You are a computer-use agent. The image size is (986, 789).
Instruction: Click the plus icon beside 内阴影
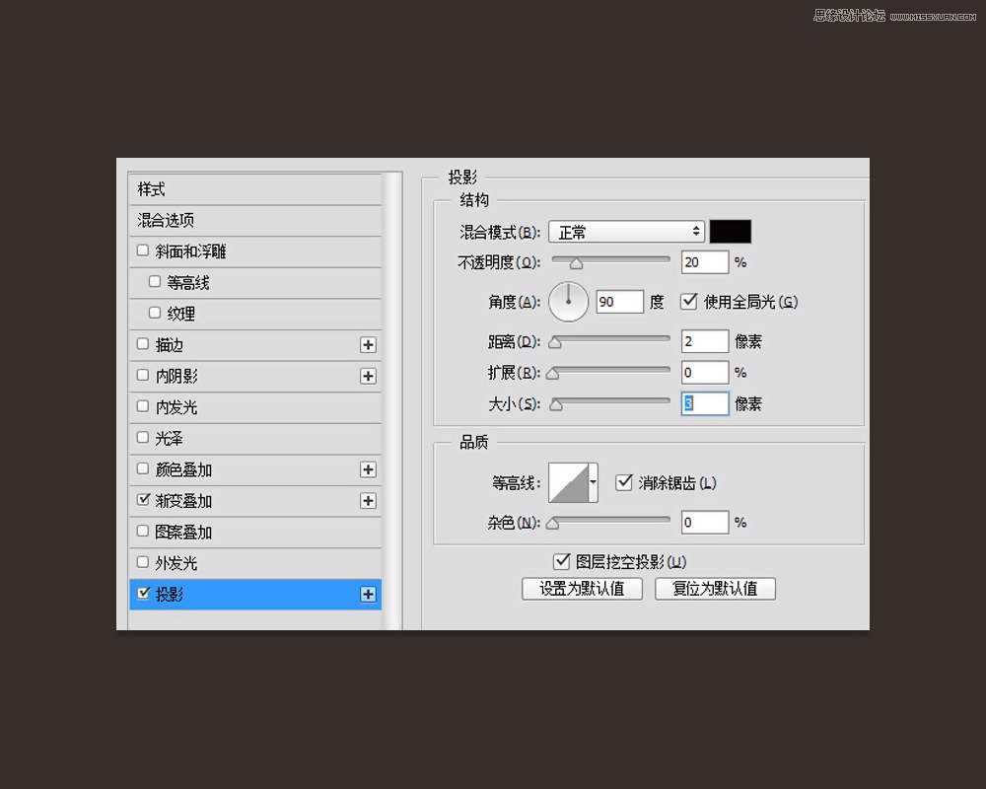(x=367, y=376)
